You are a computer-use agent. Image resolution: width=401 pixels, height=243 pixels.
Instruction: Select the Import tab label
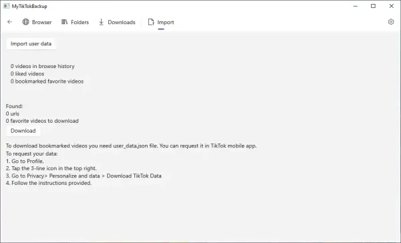coord(166,22)
